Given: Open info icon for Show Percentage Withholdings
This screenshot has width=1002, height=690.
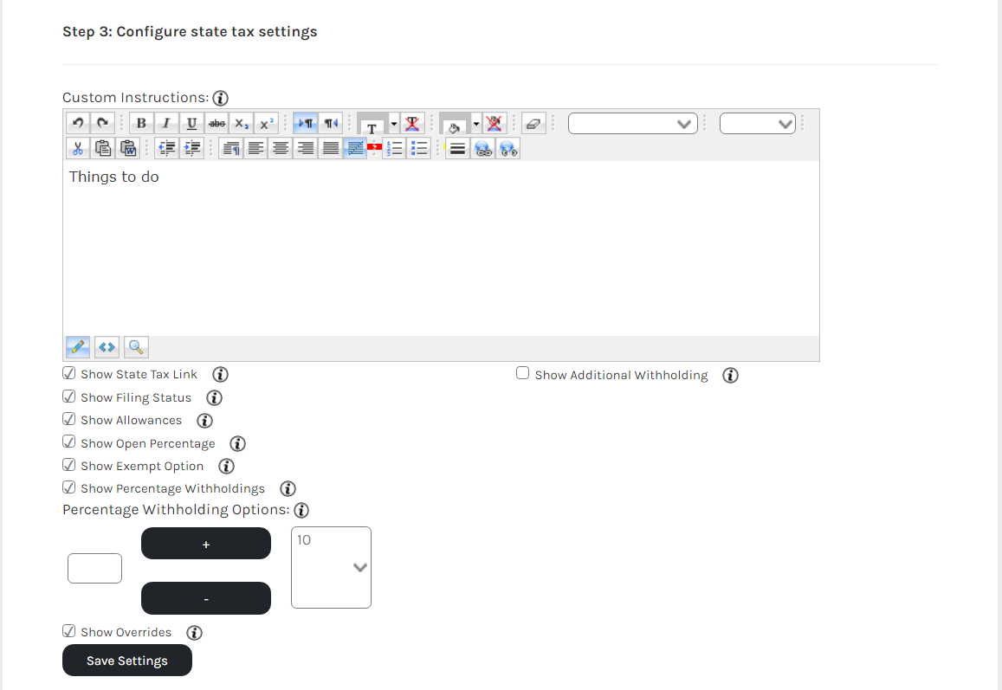Looking at the screenshot, I should [288, 489].
